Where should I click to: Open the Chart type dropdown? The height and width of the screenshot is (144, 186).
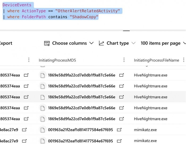[x=133, y=43]
